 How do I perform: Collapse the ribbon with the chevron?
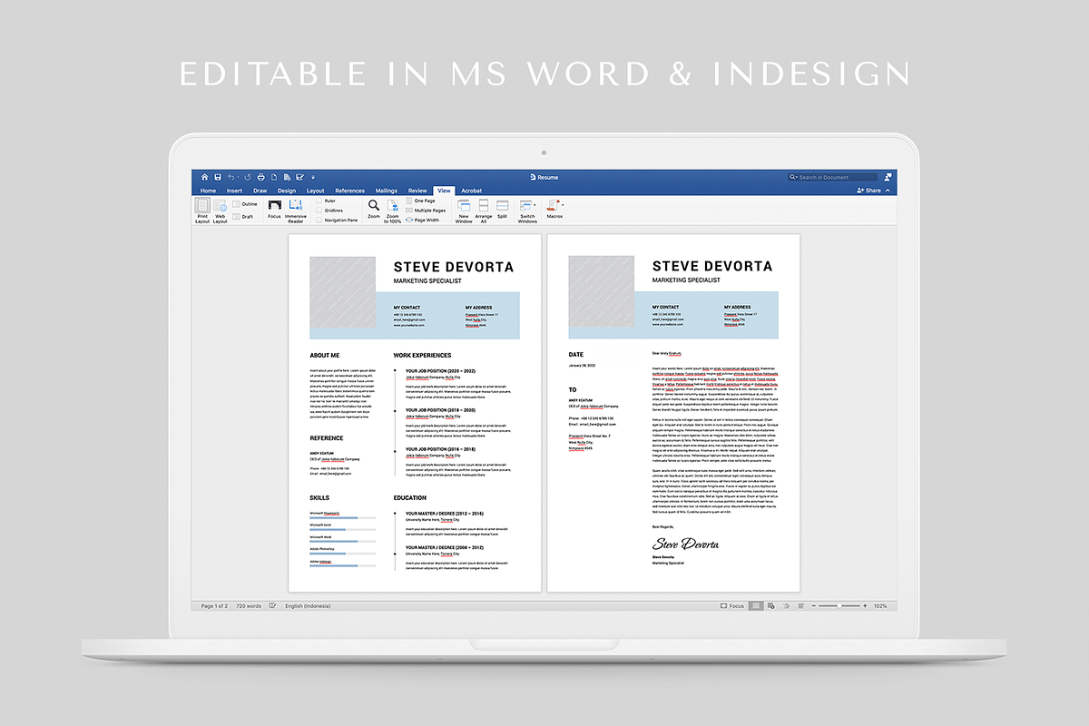pos(888,191)
